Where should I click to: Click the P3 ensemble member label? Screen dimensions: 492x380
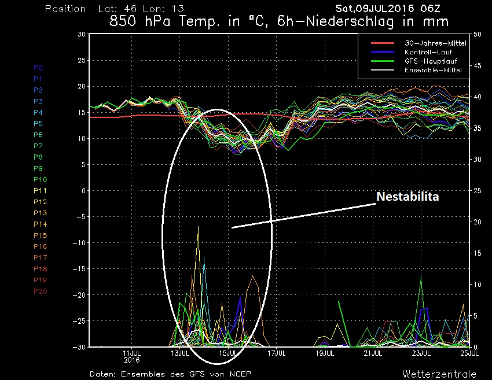pos(38,101)
